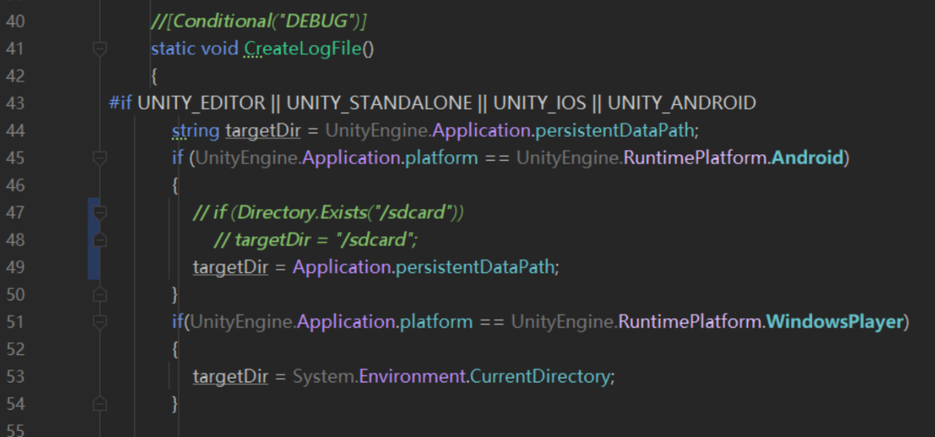Screen dimensions: 935x437
Task: Click the Android enum value on line 45
Action: pos(806,158)
